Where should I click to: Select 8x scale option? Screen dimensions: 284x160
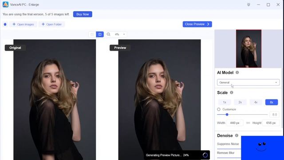point(272,102)
